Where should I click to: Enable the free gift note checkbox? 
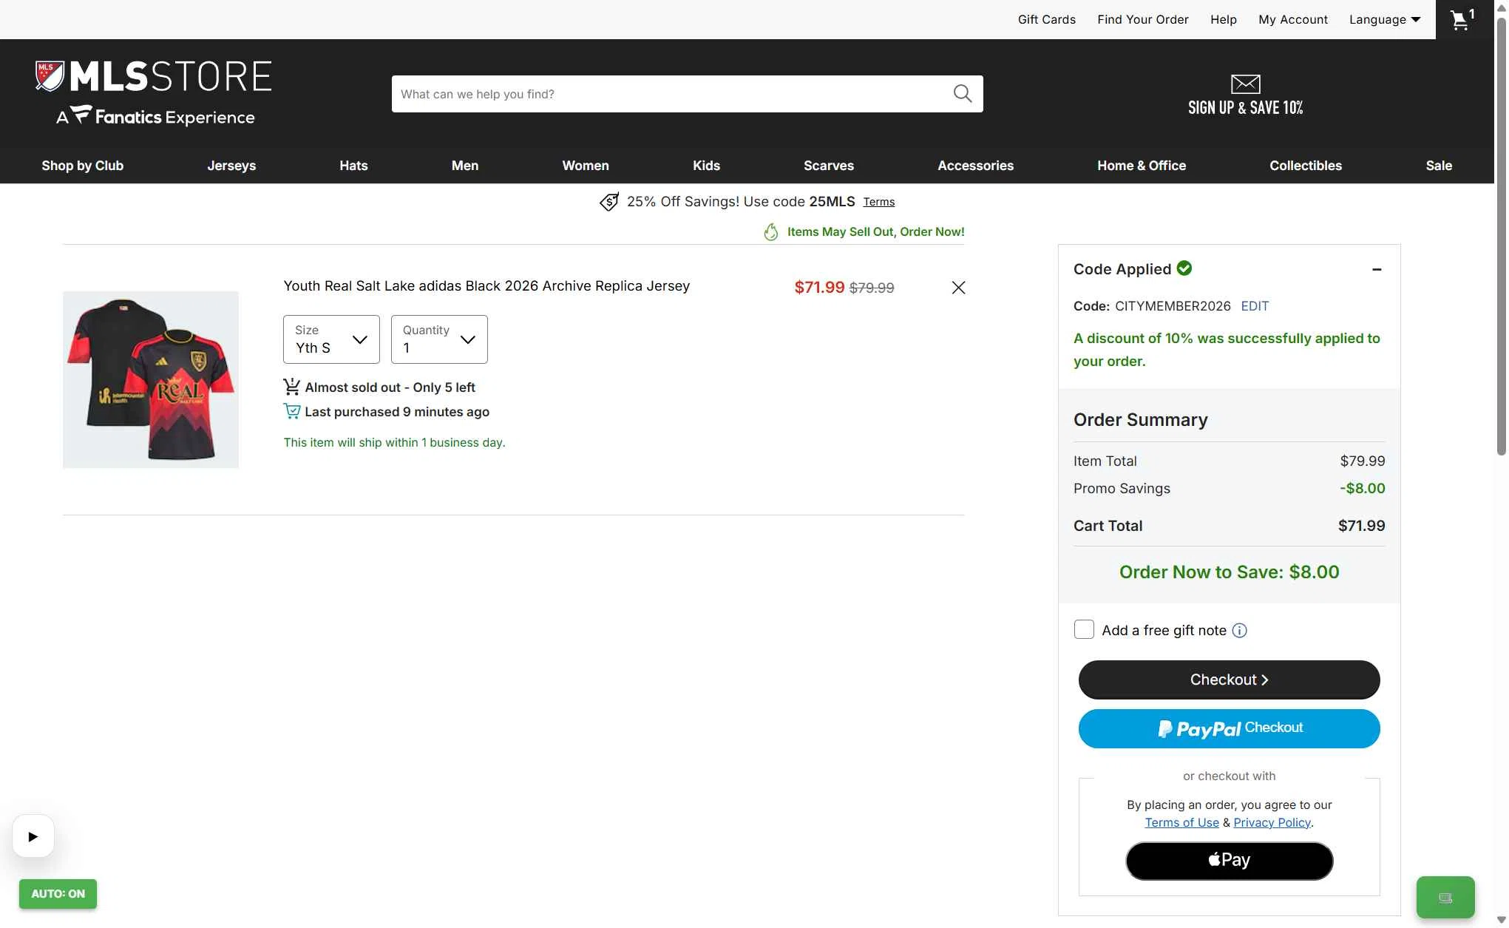pos(1084,629)
